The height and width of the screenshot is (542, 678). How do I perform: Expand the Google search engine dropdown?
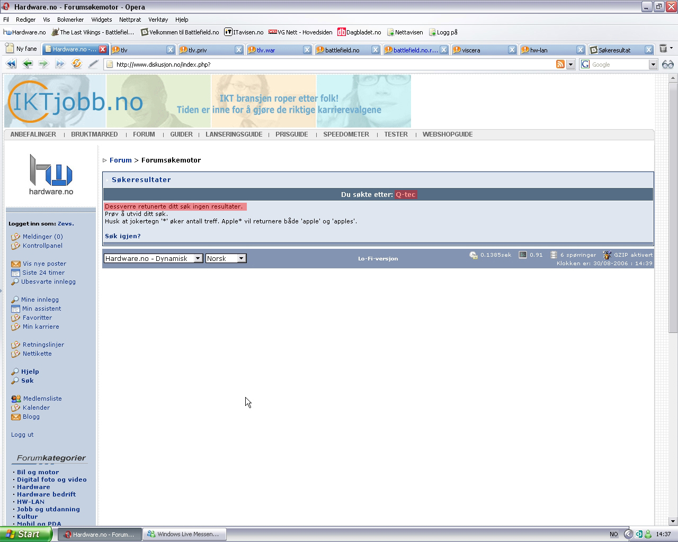tap(653, 65)
